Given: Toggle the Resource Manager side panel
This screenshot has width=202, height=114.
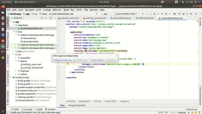Looking at the screenshot, I should coord(8,41).
